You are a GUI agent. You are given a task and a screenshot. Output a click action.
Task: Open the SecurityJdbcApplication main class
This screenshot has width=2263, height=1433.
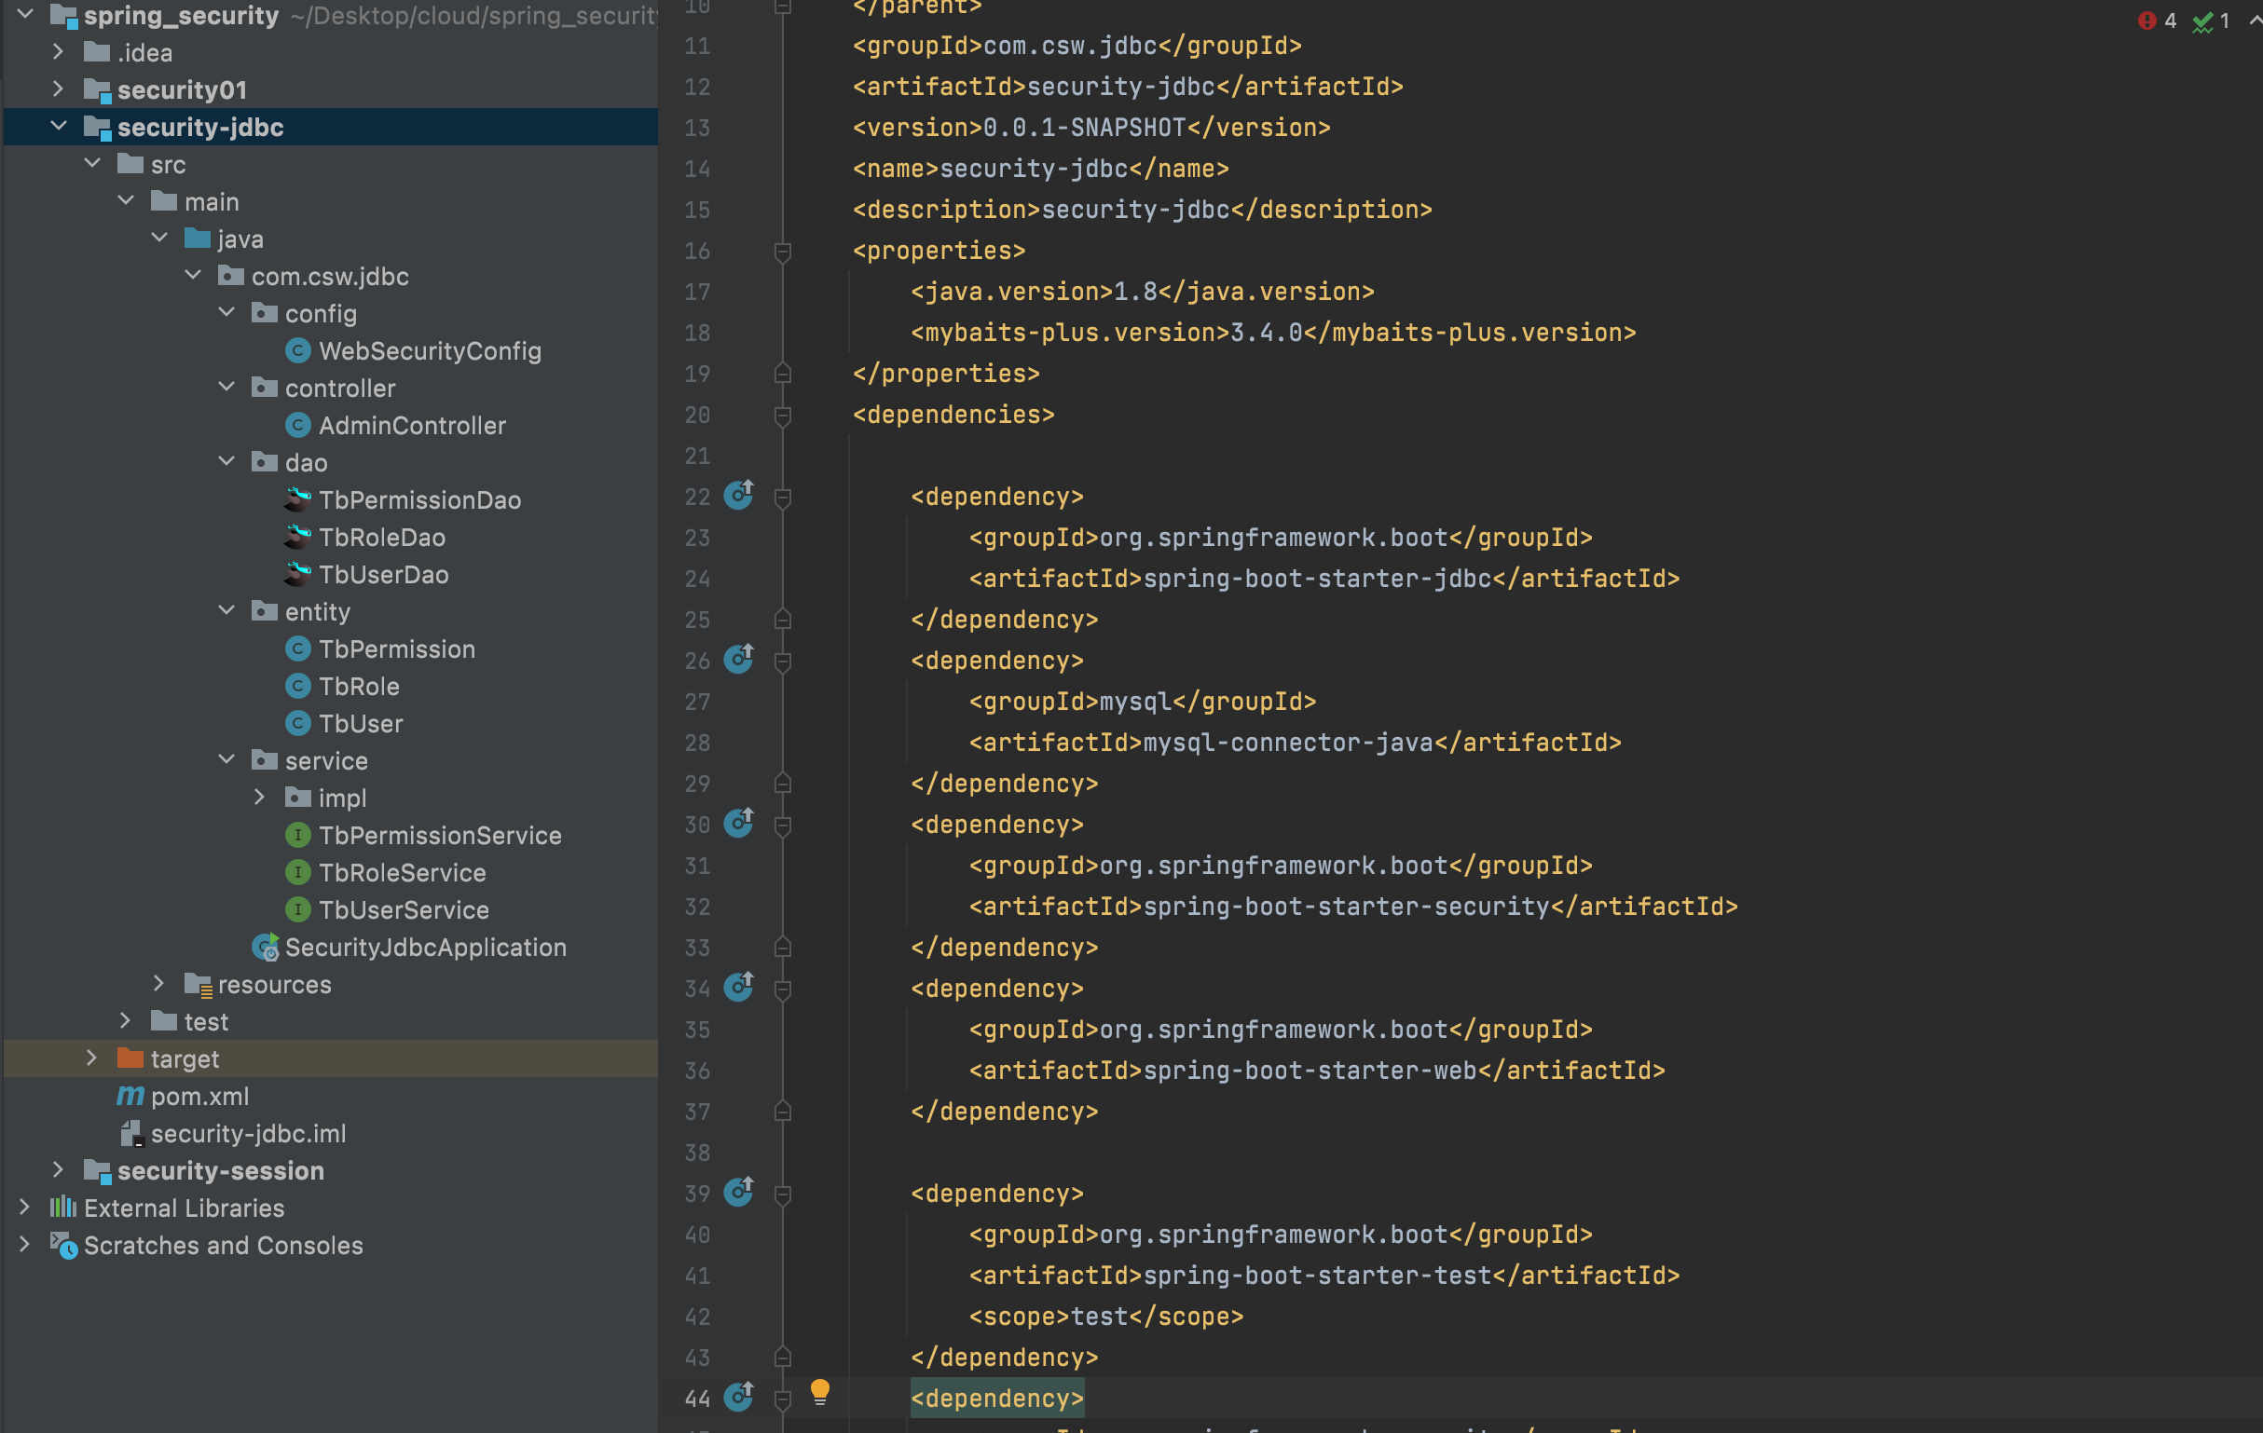pyautogui.click(x=425, y=948)
